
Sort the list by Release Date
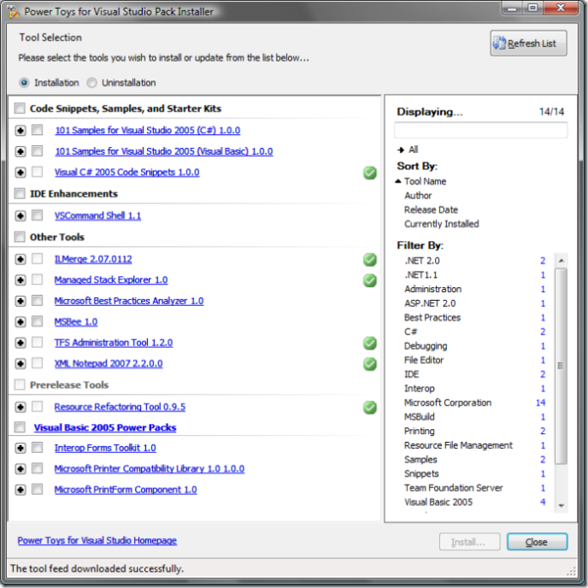(430, 210)
